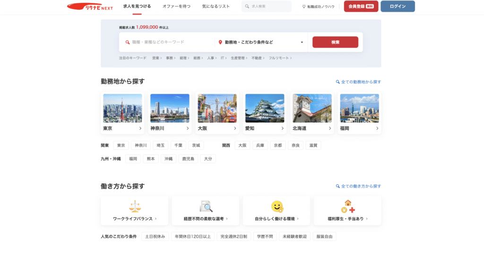Open the 東京 location card arrow

[x=140, y=128]
